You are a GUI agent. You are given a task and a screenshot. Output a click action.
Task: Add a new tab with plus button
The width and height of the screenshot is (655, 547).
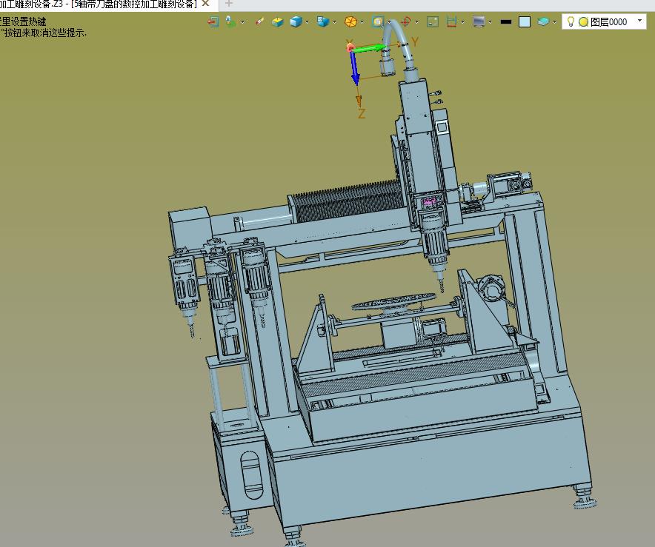coord(228,4)
